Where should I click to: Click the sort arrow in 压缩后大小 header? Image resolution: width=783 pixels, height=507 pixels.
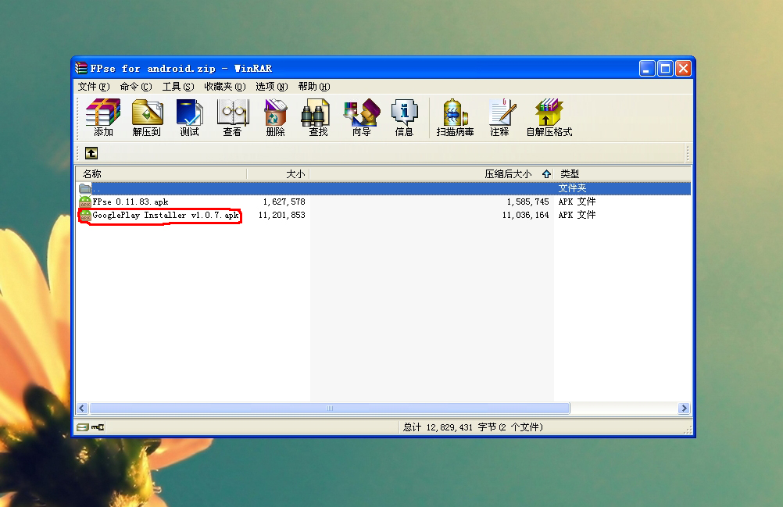click(x=546, y=173)
